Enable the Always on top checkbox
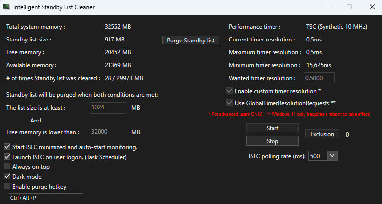This screenshot has height=204, width=382. click(7, 166)
